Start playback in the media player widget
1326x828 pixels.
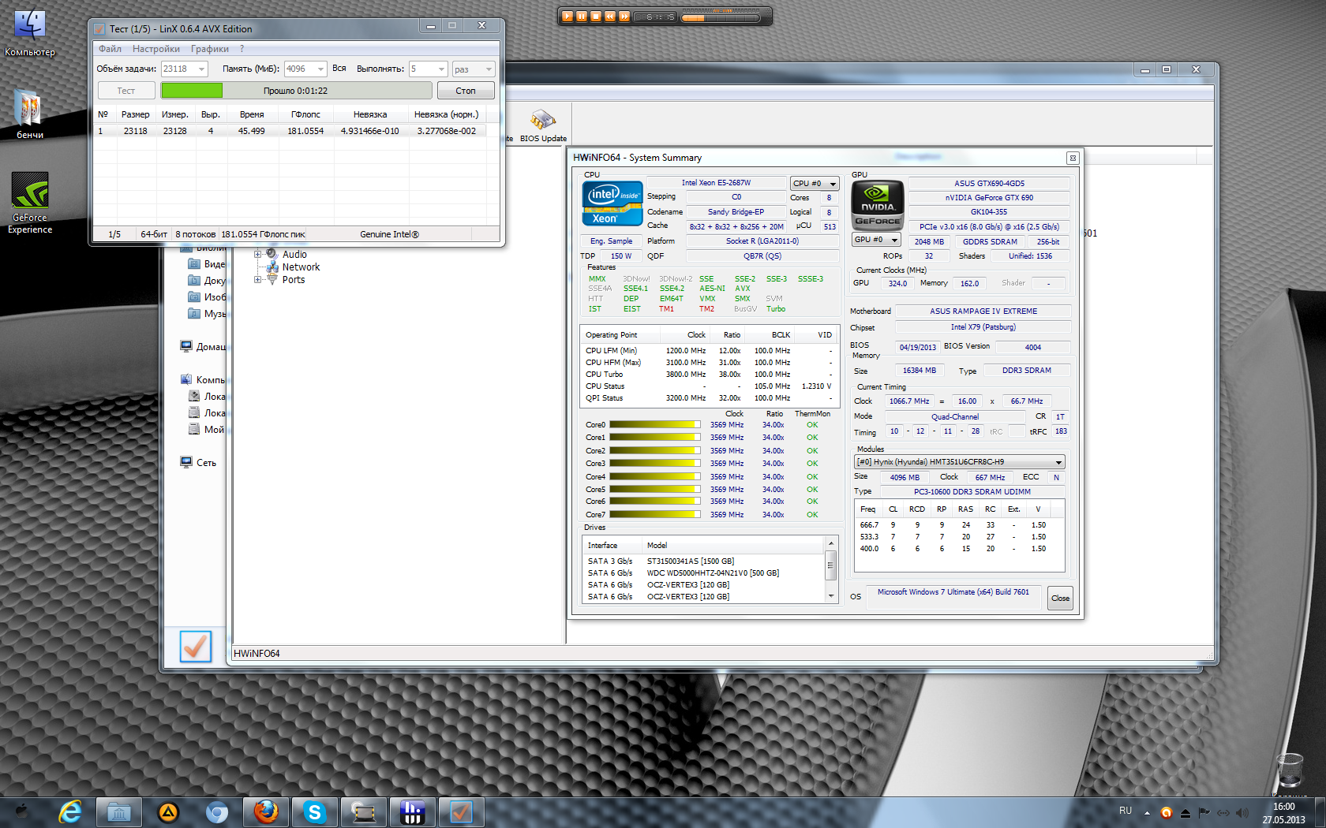point(567,16)
